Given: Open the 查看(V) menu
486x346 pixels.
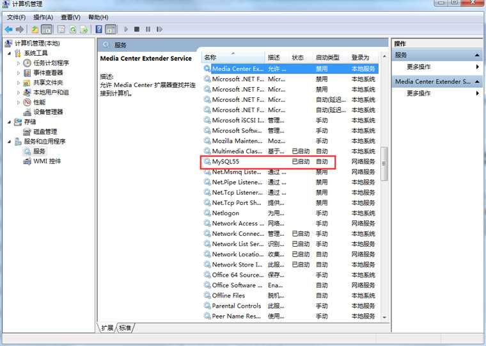Looking at the screenshot, I should tap(71, 17).
